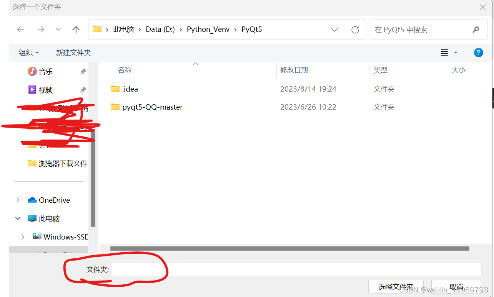Select Windows-SSD drive in navigation pane
Viewport: 494px width, 297px height.
60,237
